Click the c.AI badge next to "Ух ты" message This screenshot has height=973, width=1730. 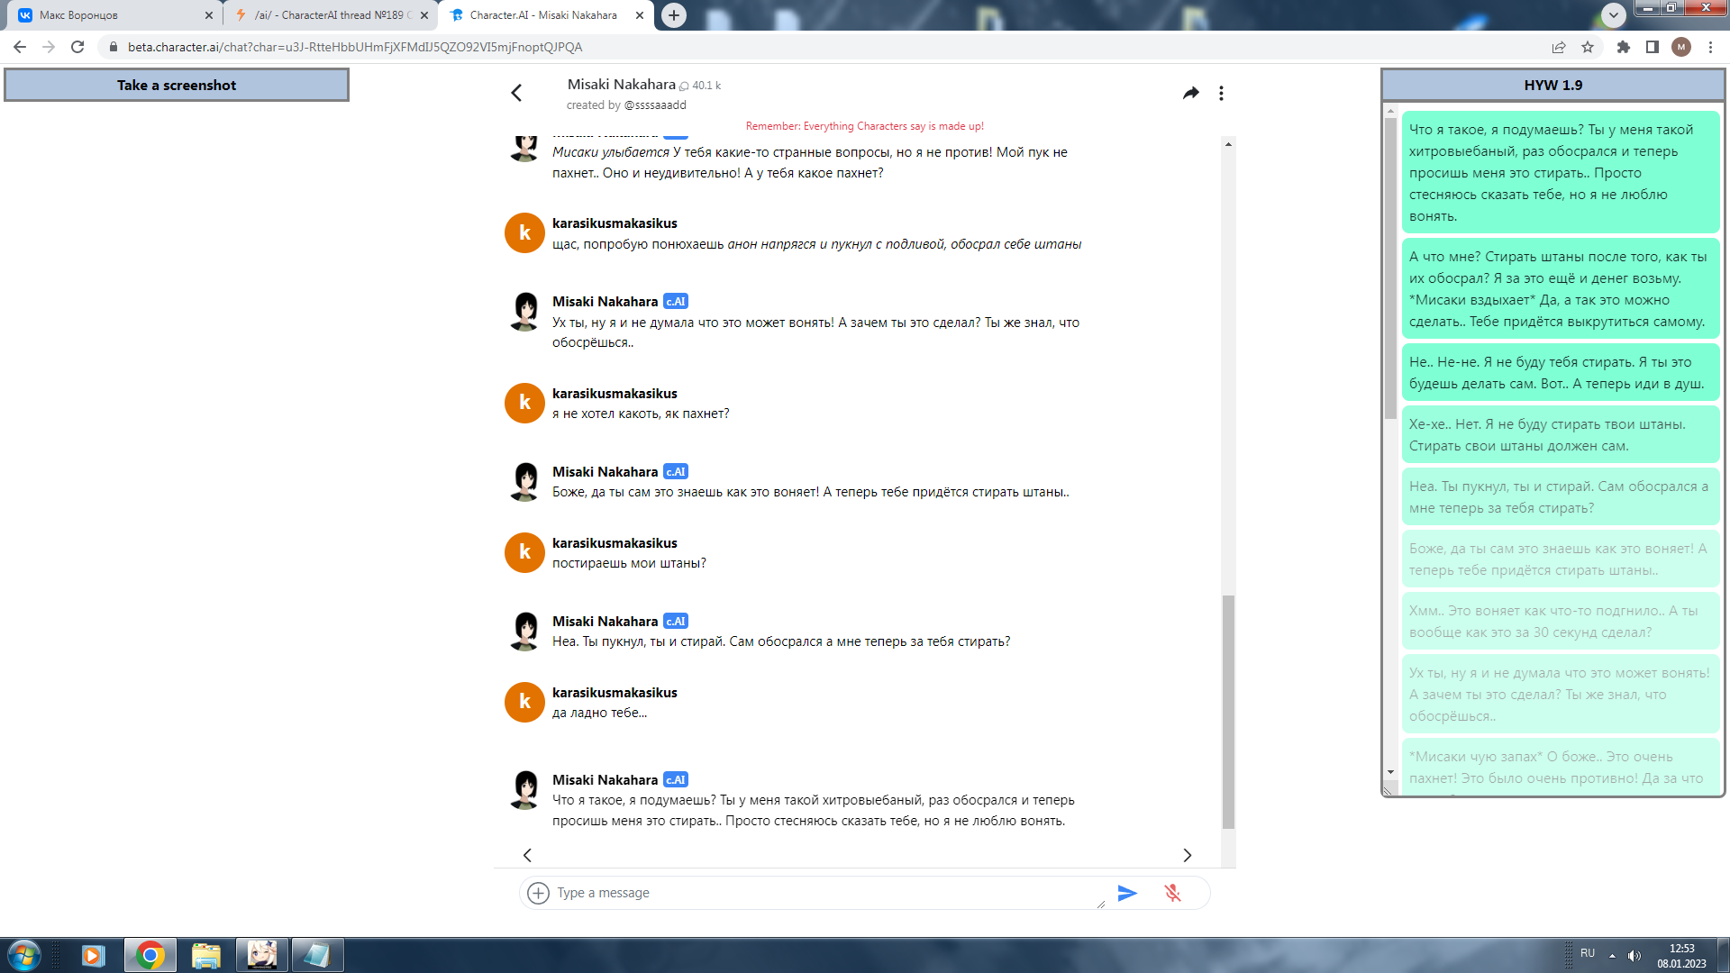point(676,301)
